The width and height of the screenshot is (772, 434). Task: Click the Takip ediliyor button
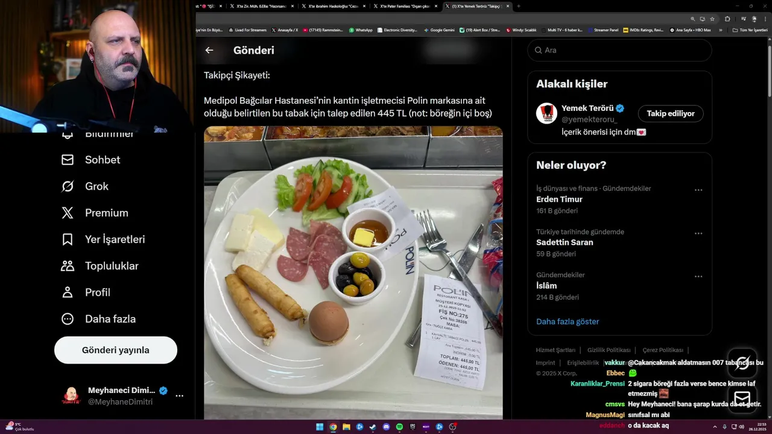(x=671, y=113)
